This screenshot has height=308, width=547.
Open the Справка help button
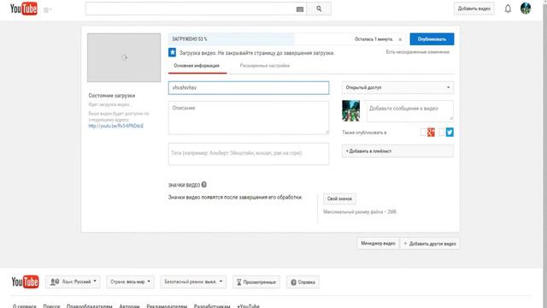(303, 281)
